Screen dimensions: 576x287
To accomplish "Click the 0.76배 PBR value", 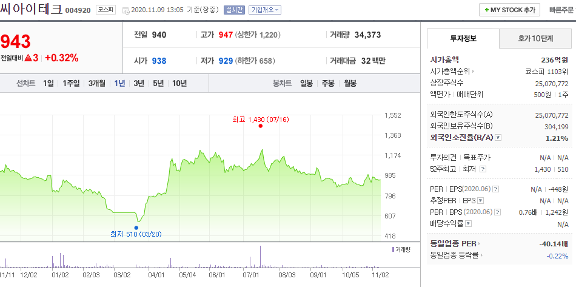I will (529, 212).
